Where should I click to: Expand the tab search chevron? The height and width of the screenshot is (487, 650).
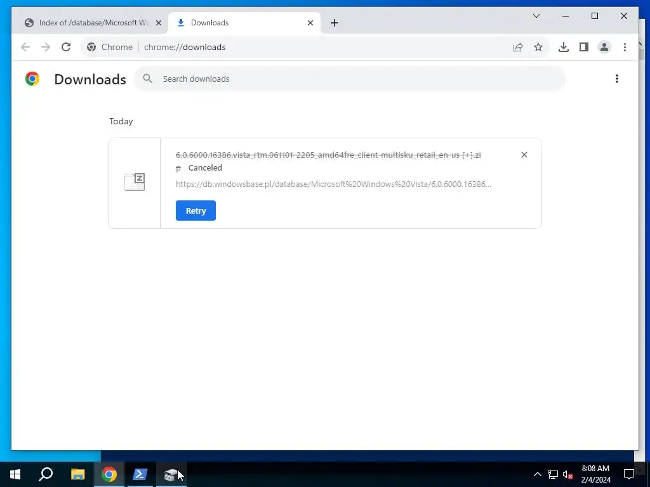click(x=536, y=16)
